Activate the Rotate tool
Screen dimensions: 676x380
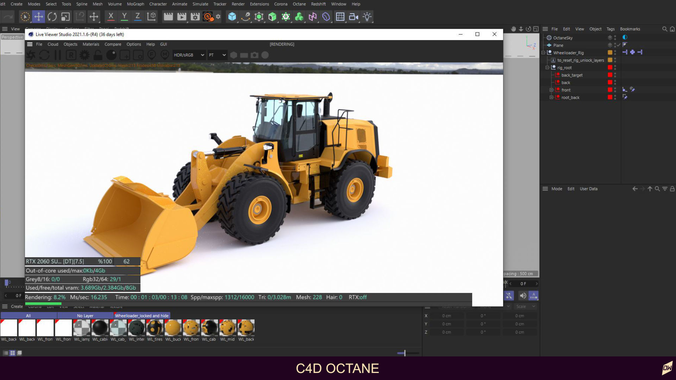tap(52, 17)
